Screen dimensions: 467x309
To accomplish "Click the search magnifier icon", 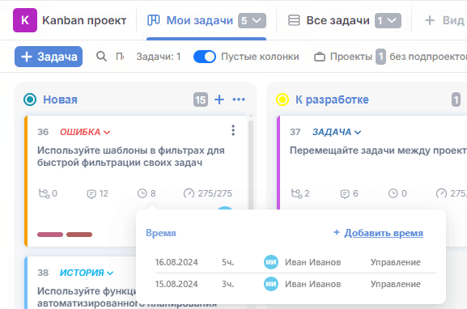I will point(101,57).
